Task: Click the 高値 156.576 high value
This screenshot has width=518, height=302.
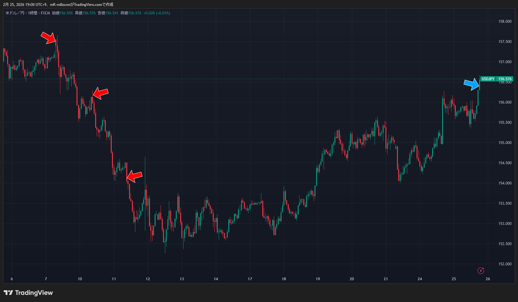Action: (x=85, y=13)
